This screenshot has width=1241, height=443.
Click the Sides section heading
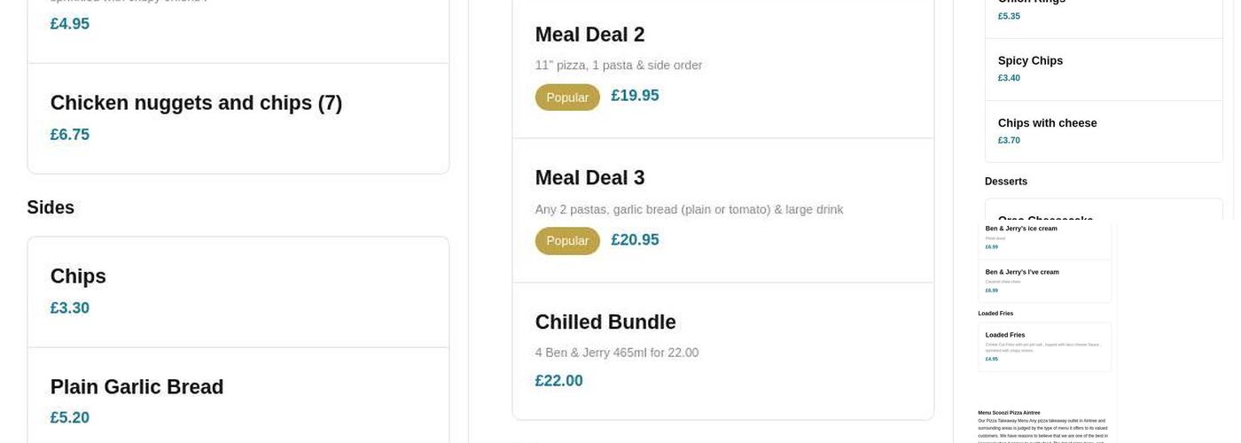51,208
